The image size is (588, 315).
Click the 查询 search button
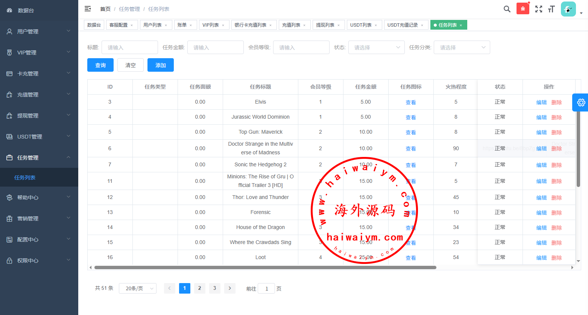100,65
